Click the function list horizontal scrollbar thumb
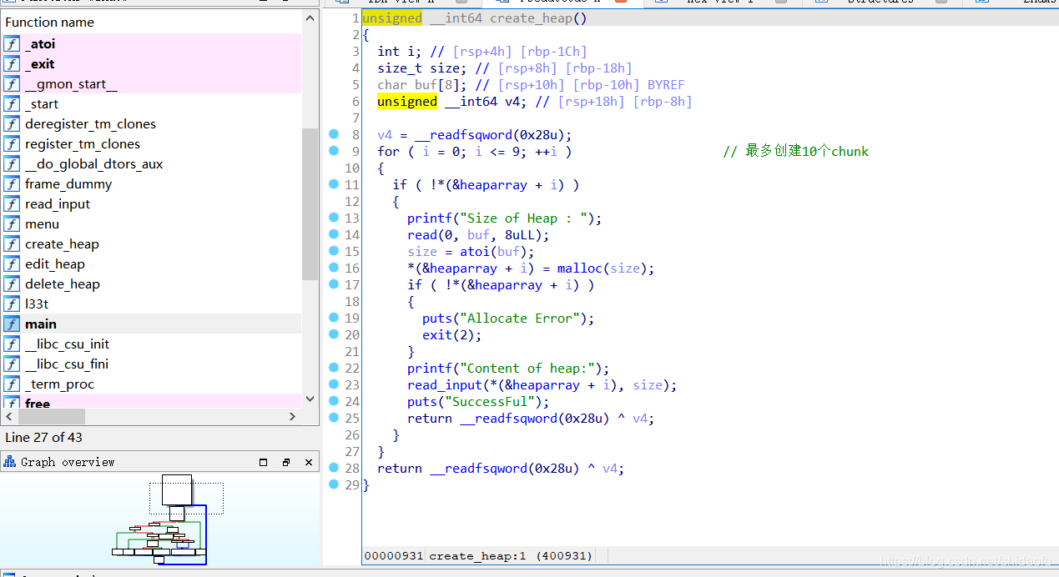Image resolution: width=1059 pixels, height=577 pixels. click(51, 416)
